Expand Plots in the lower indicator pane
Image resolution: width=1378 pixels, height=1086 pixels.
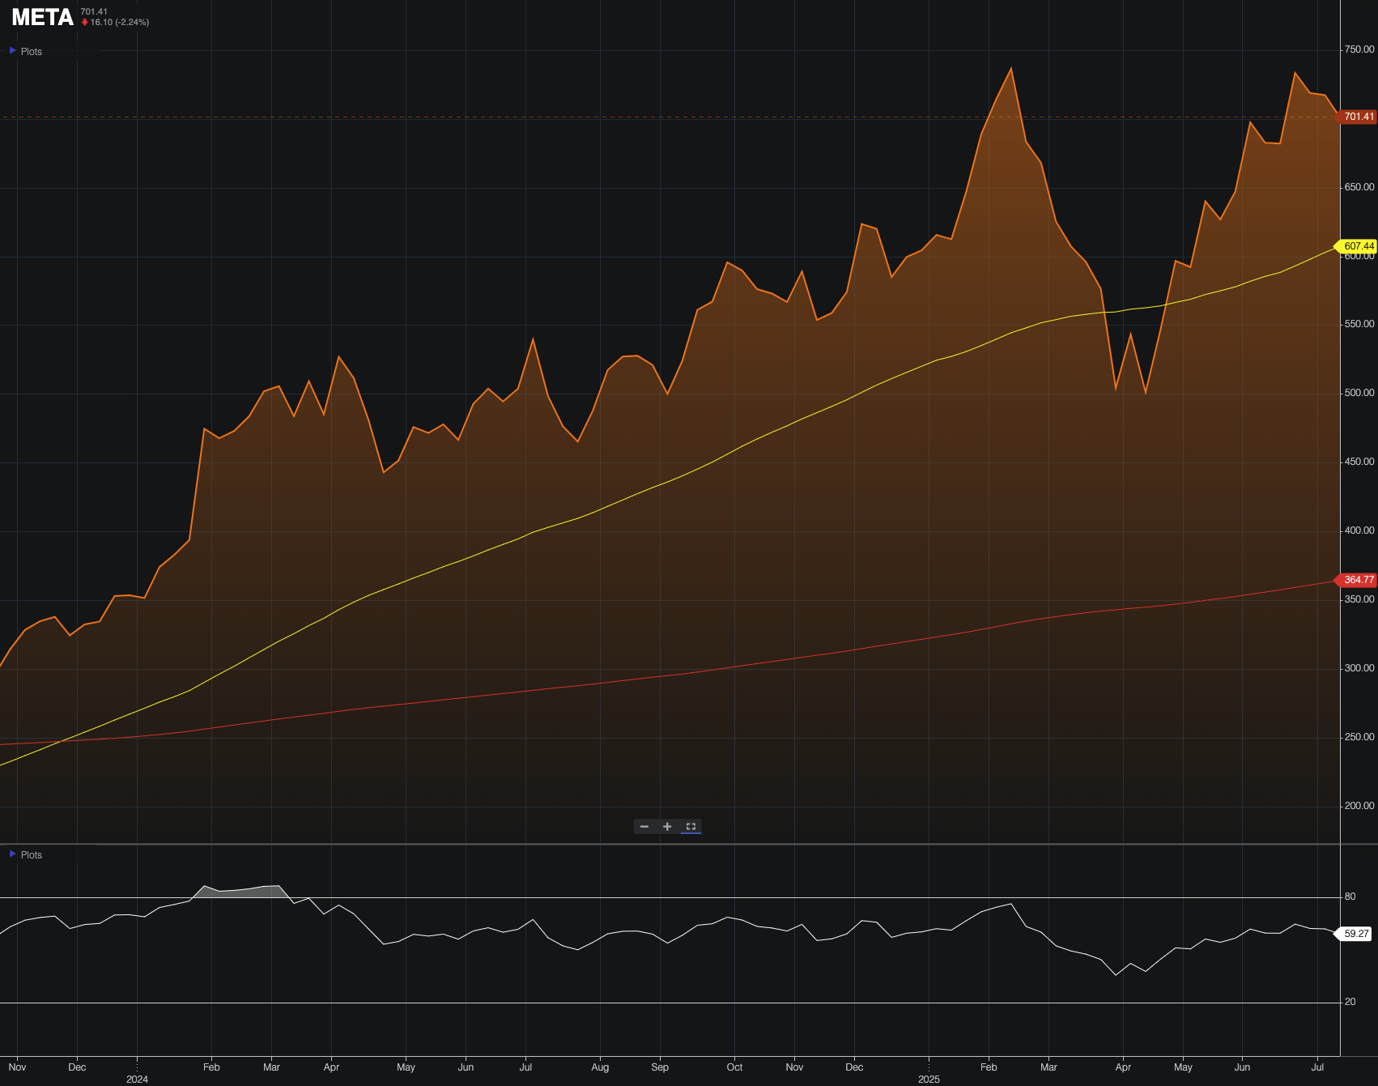click(25, 854)
